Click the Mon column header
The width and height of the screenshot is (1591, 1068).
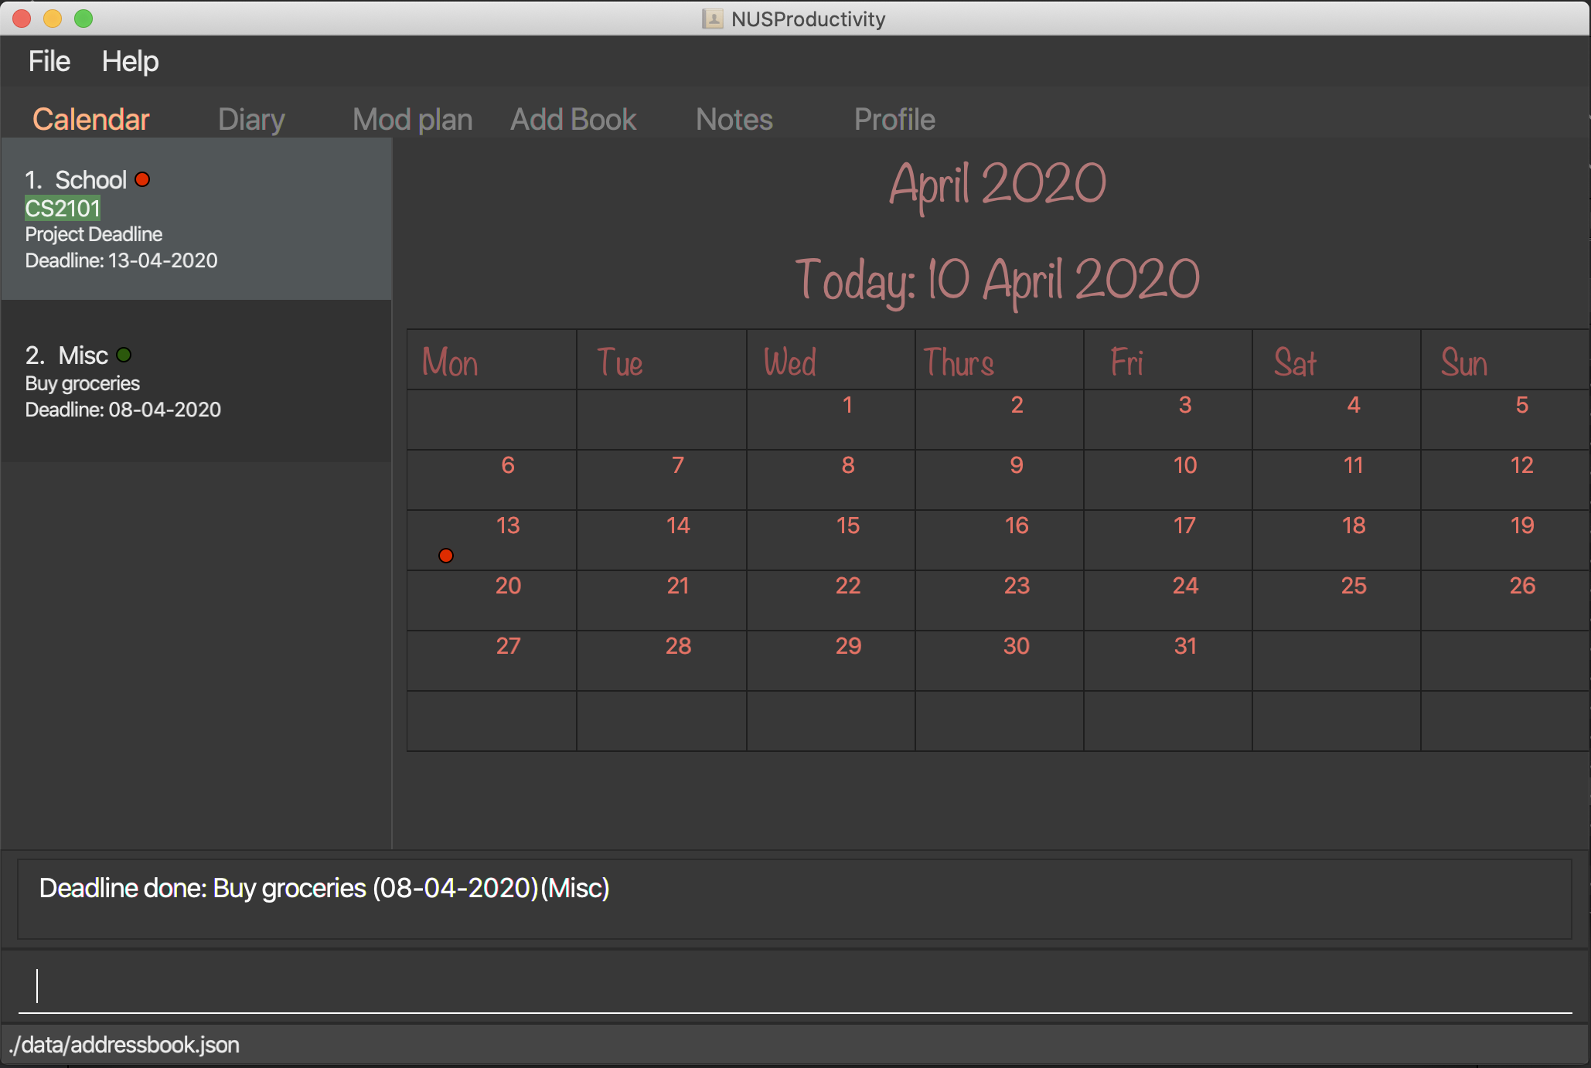coord(450,362)
